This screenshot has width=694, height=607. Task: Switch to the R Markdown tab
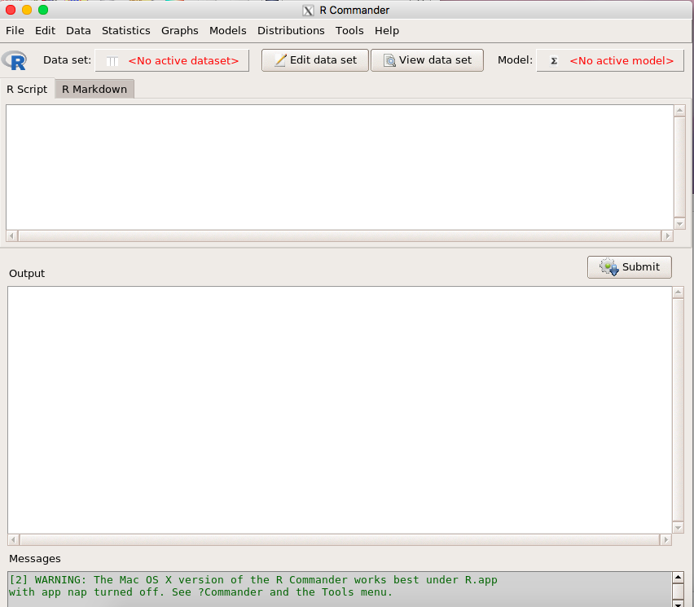(94, 89)
